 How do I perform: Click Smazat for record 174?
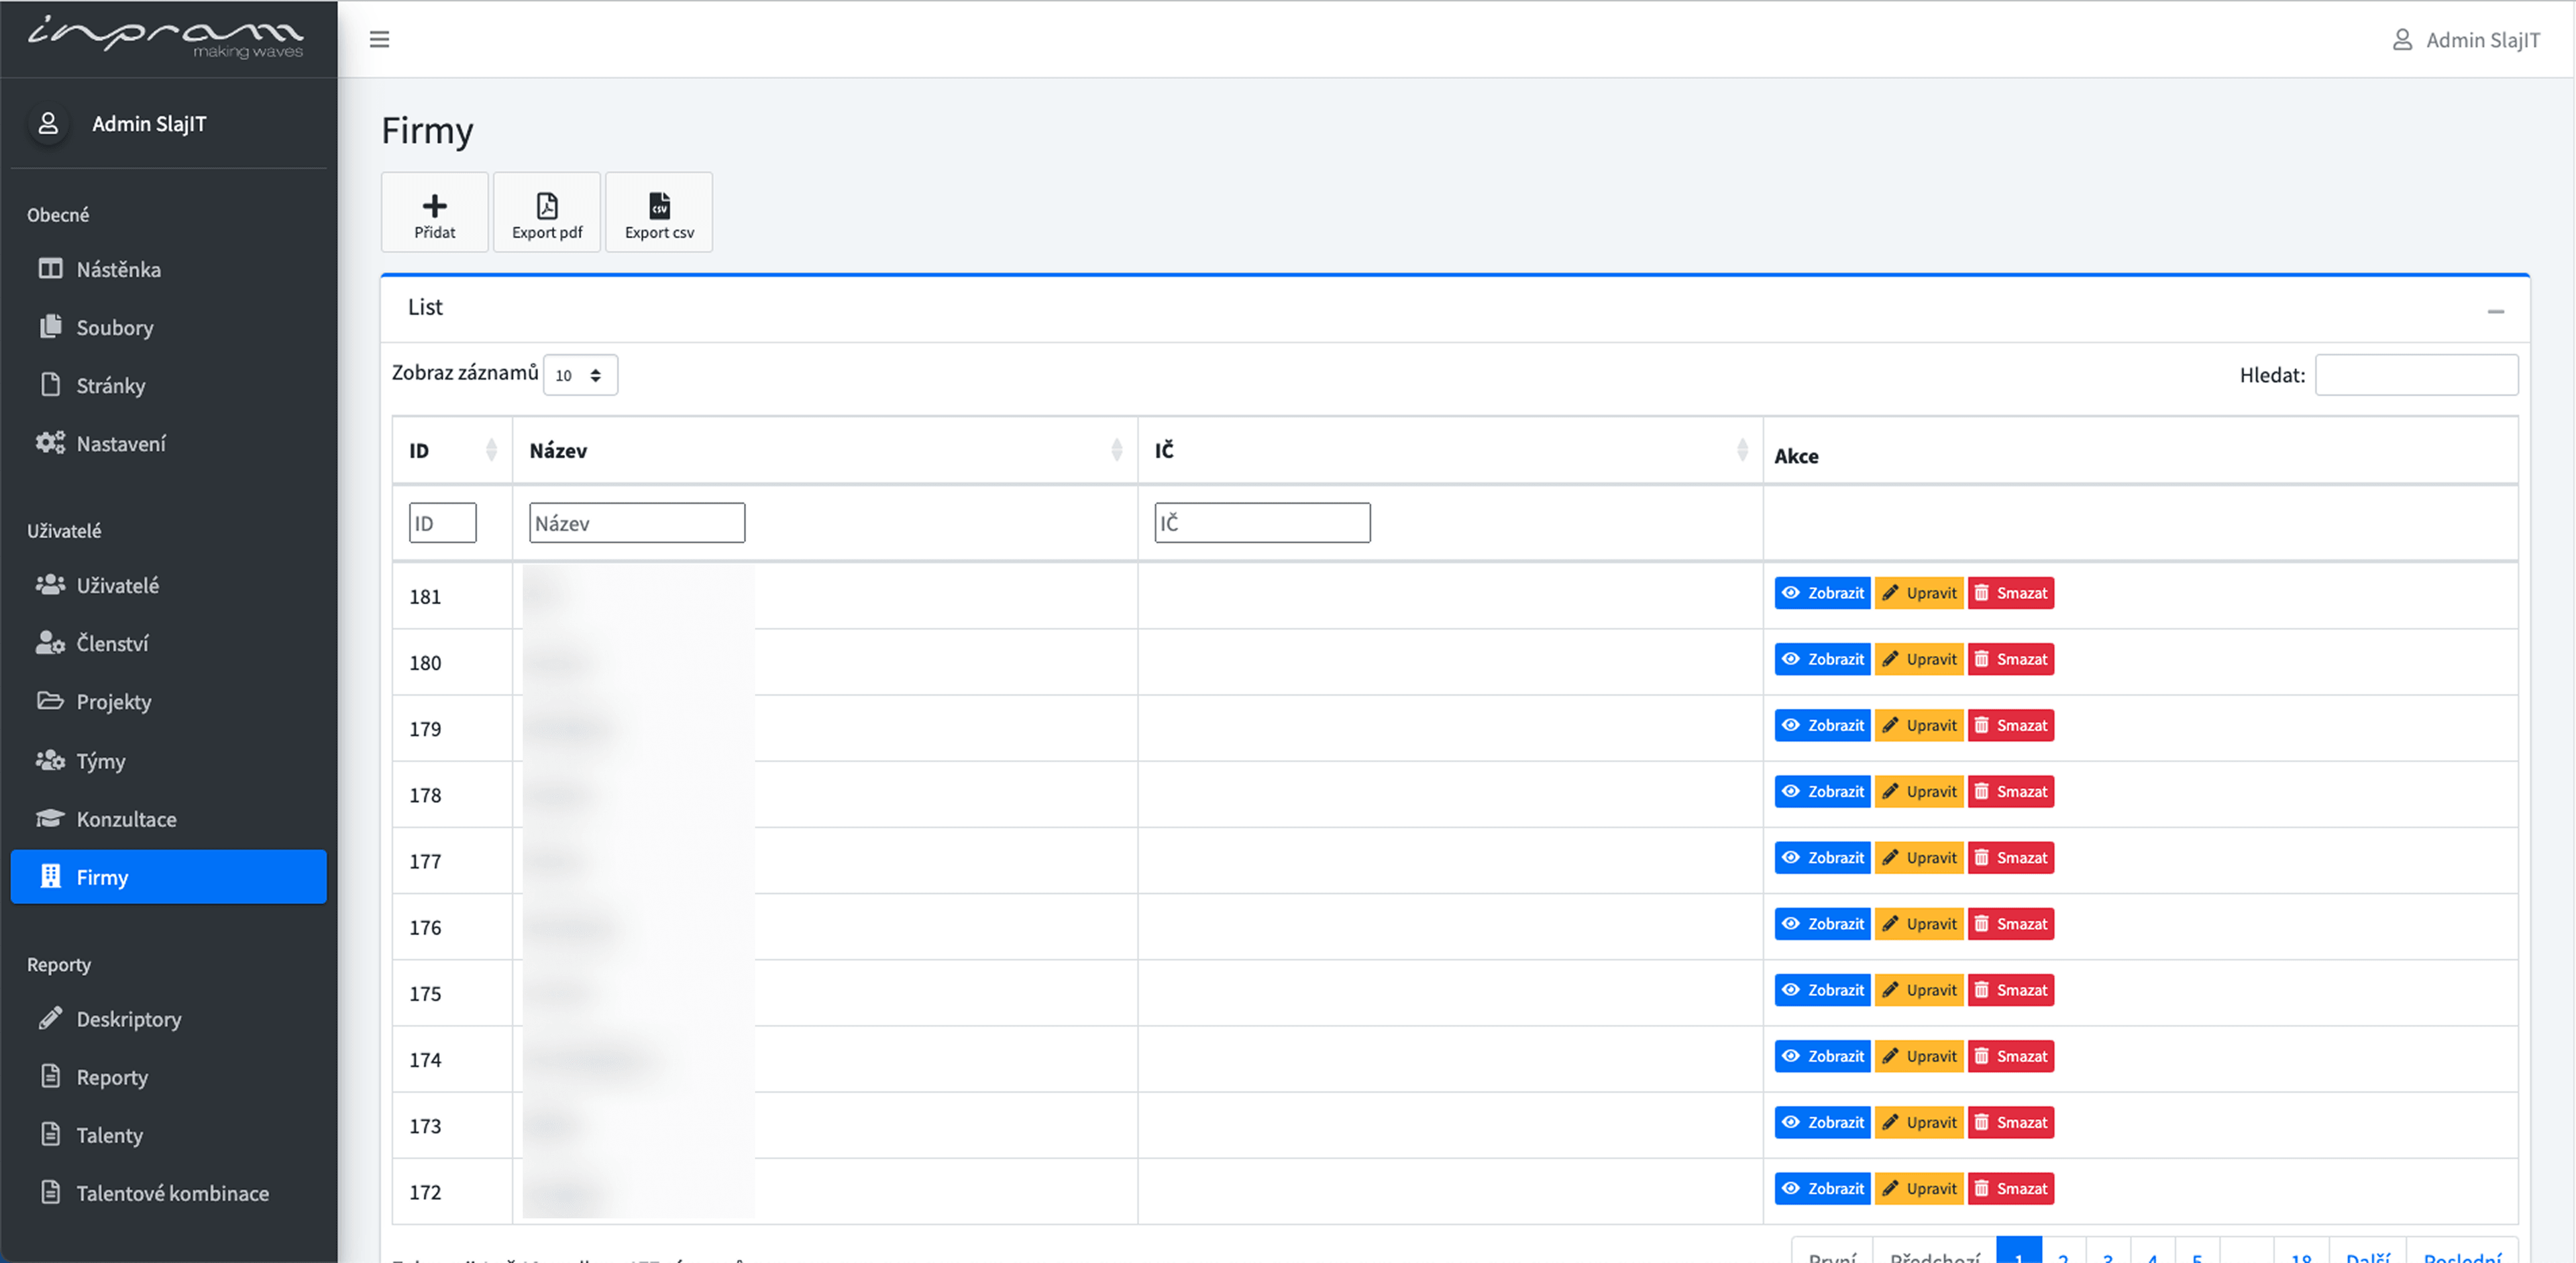point(2011,1056)
